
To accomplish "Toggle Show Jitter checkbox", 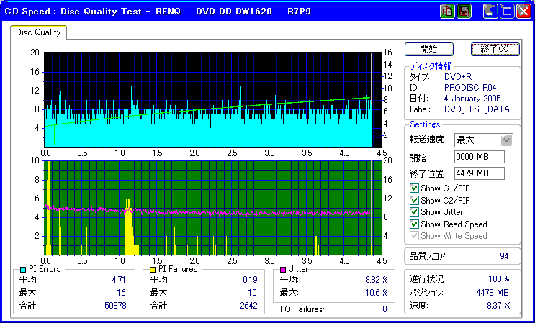I will (x=414, y=212).
